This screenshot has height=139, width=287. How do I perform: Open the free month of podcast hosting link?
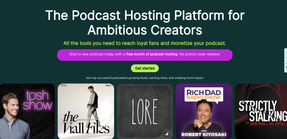click(x=152, y=54)
